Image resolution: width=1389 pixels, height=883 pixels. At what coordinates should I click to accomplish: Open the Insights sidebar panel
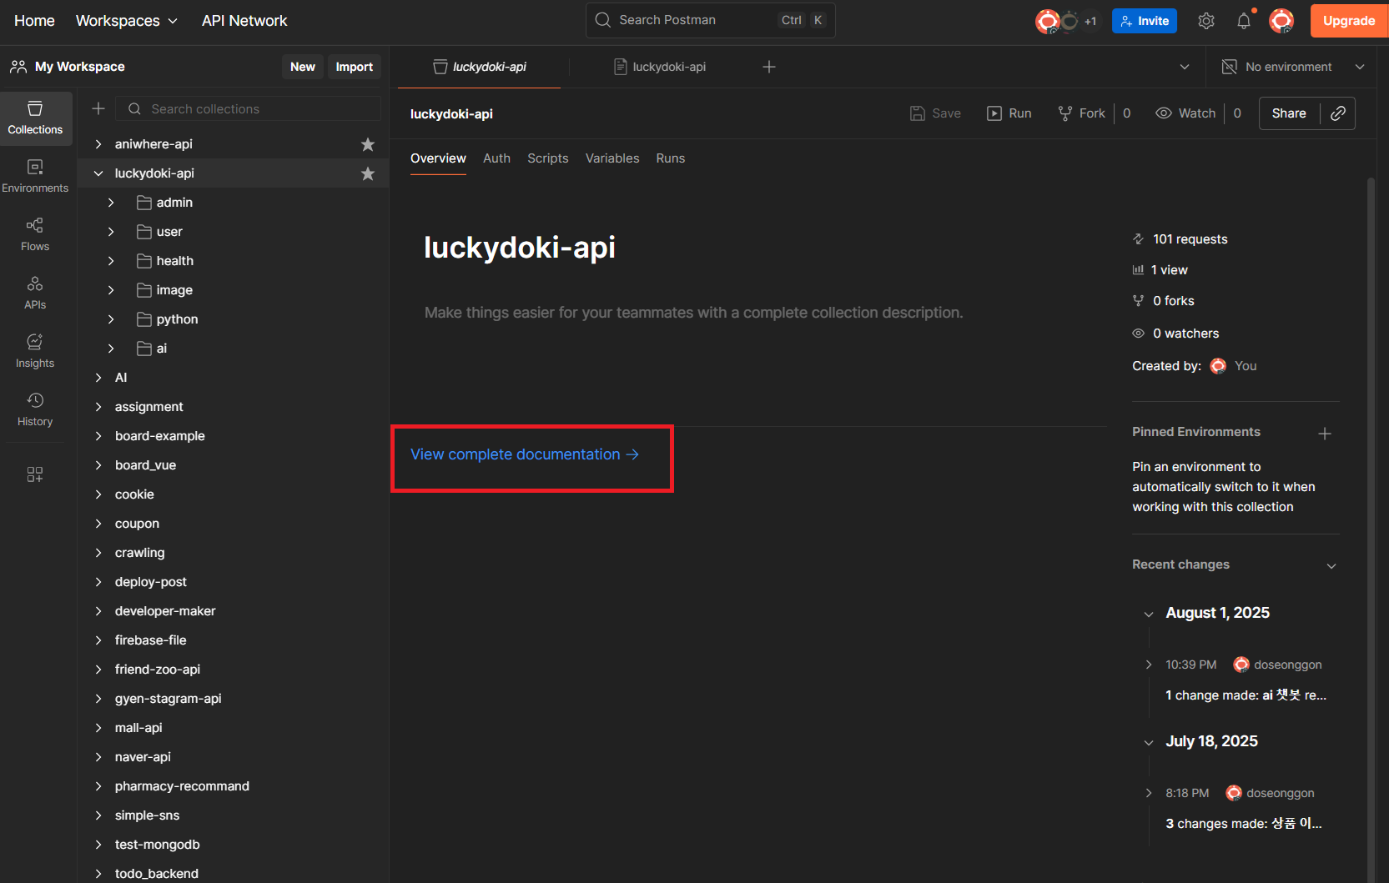[x=35, y=352]
